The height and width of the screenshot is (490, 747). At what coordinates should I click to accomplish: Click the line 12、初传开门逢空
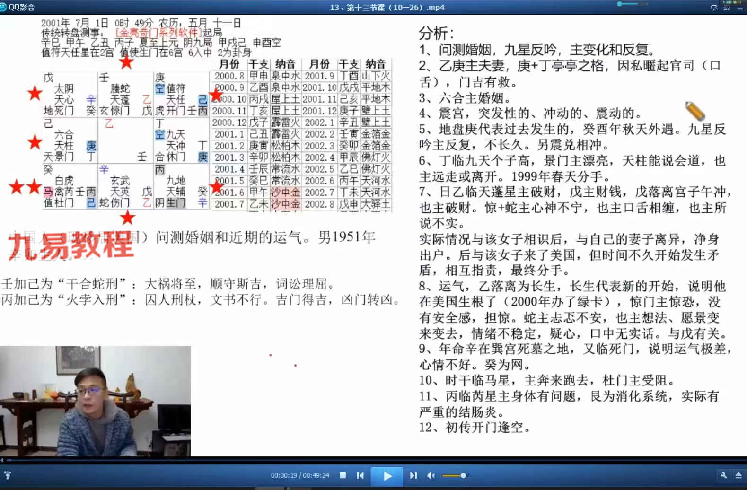pos(475,428)
